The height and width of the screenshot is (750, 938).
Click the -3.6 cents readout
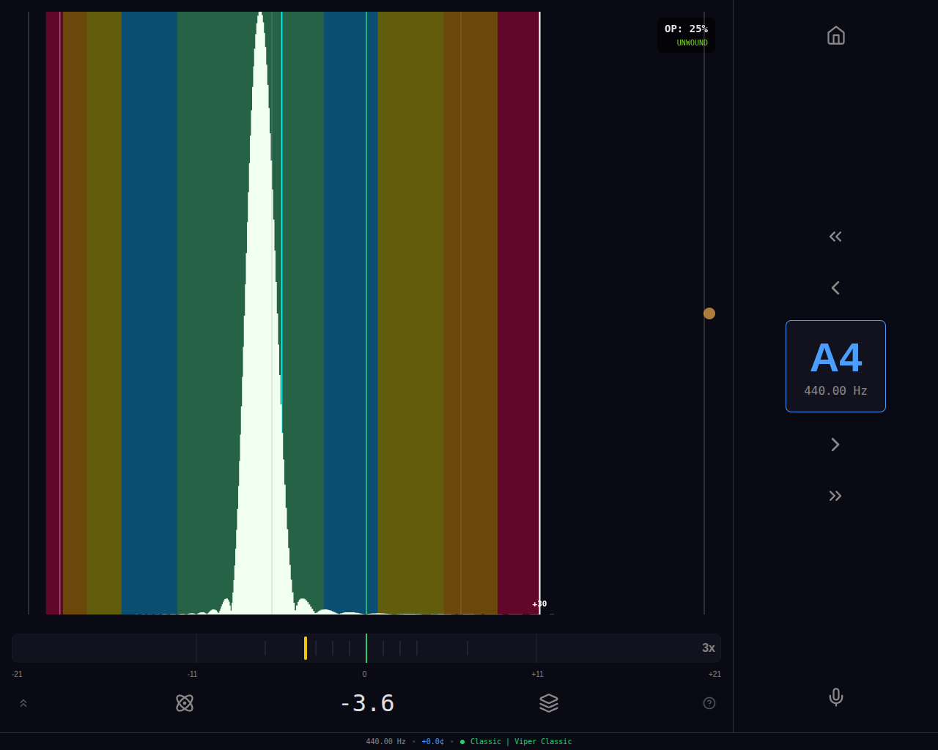pos(366,703)
